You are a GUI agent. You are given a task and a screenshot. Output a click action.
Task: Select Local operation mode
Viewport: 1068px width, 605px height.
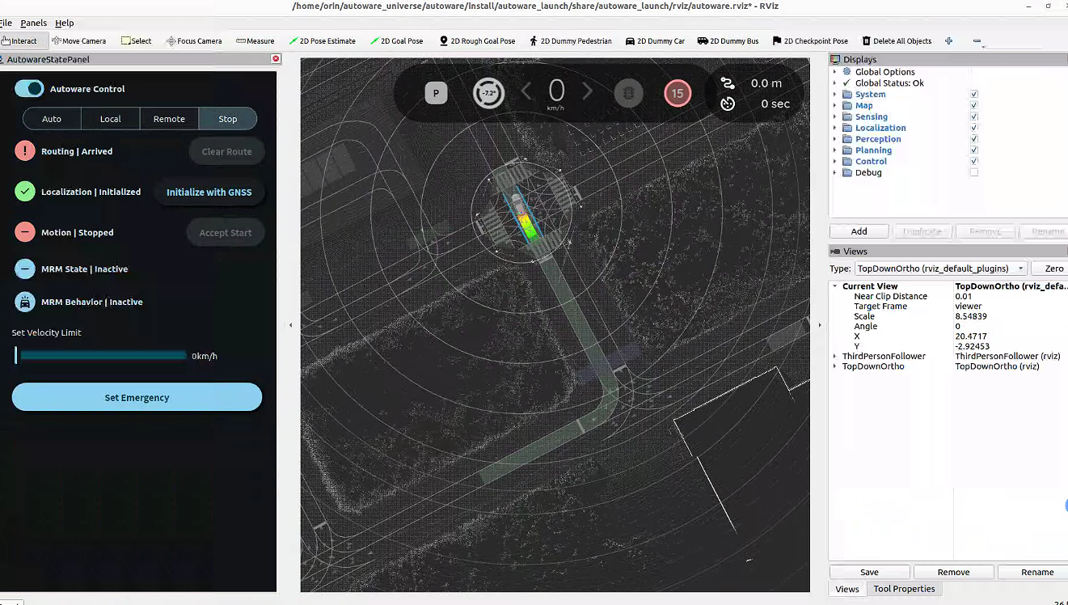(111, 119)
